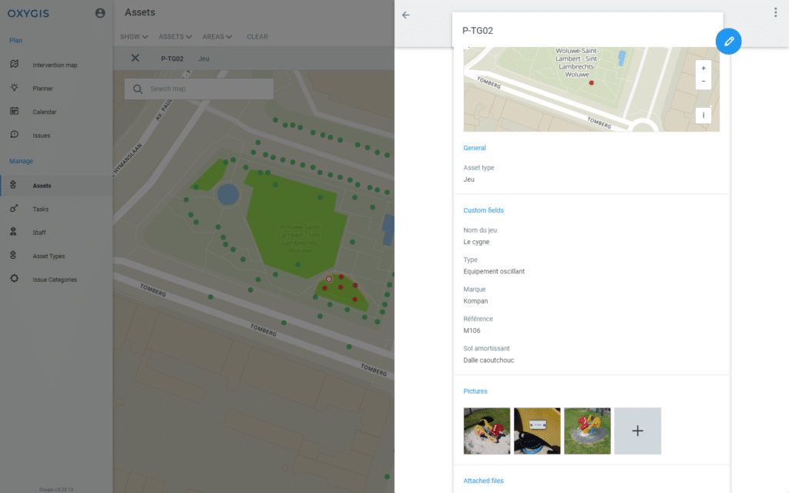Screen dimensions: 789x493
Task: Click the Planner lightbulb icon
Action: click(x=14, y=88)
